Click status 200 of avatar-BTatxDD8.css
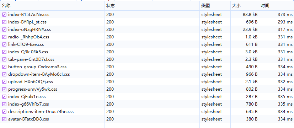The width and height of the screenshot is (294, 128). [x=110, y=119]
